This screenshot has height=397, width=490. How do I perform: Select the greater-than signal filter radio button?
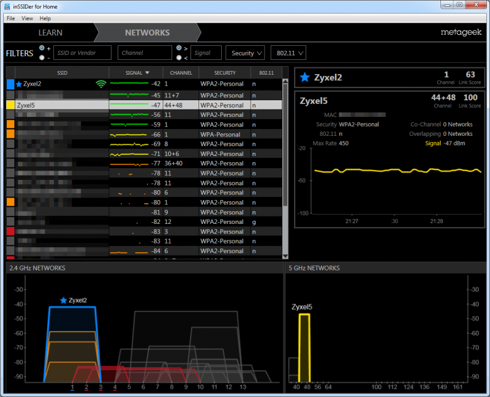(179, 48)
